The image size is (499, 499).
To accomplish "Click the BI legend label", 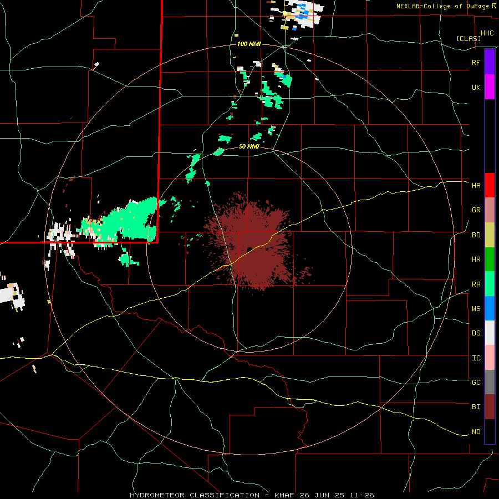I will point(476,407).
